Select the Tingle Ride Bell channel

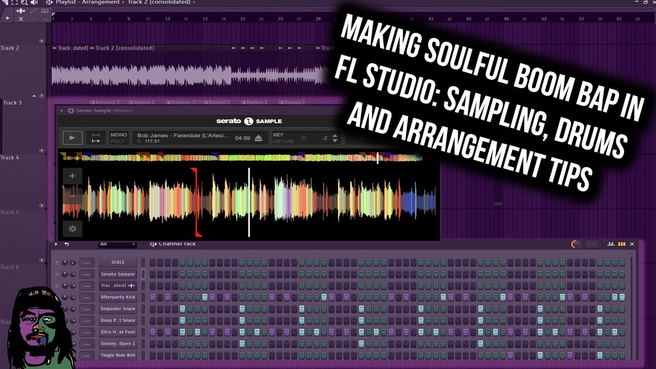click(x=118, y=355)
